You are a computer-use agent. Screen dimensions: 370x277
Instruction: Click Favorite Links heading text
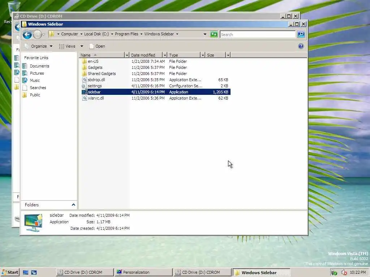pos(36,58)
